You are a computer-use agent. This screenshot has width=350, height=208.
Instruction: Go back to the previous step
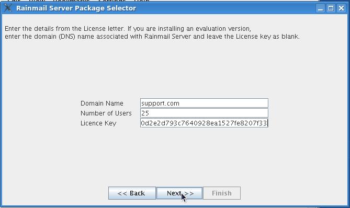point(132,193)
